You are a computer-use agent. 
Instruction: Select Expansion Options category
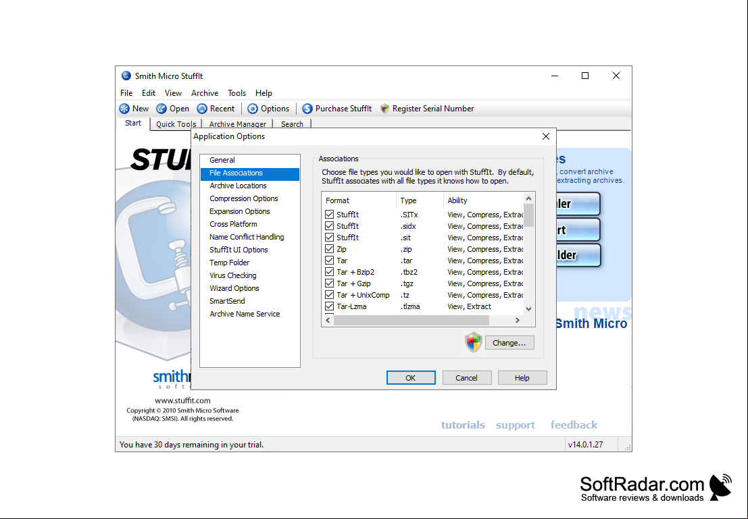pyautogui.click(x=250, y=212)
